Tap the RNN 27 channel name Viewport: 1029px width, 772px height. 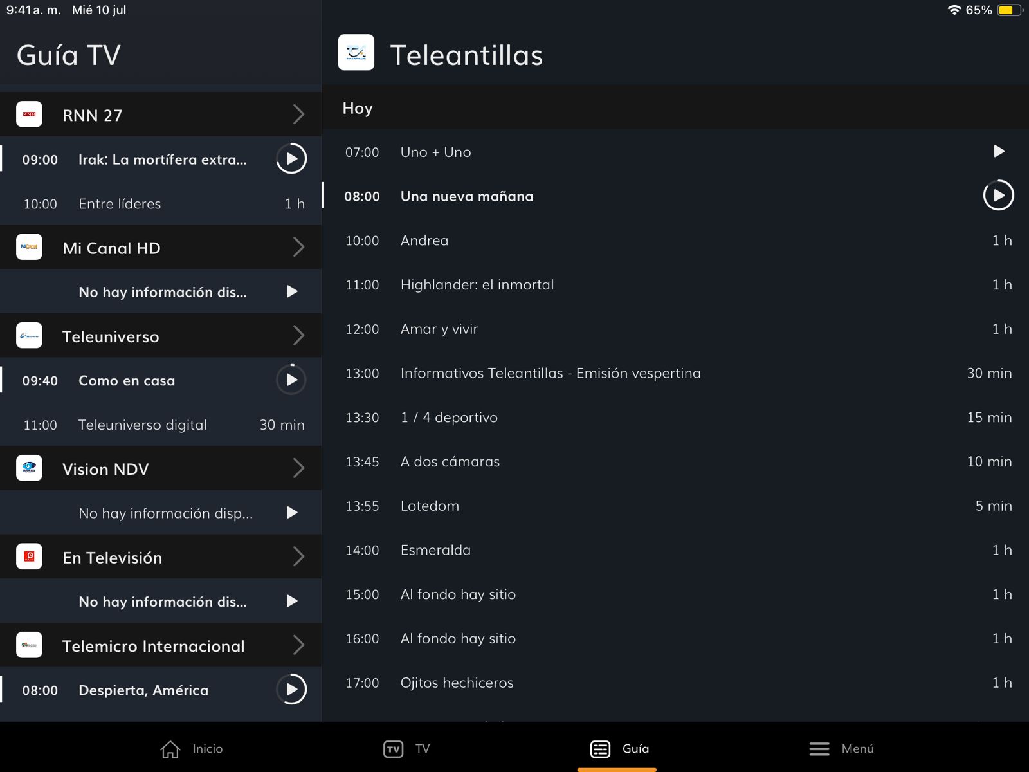(92, 115)
